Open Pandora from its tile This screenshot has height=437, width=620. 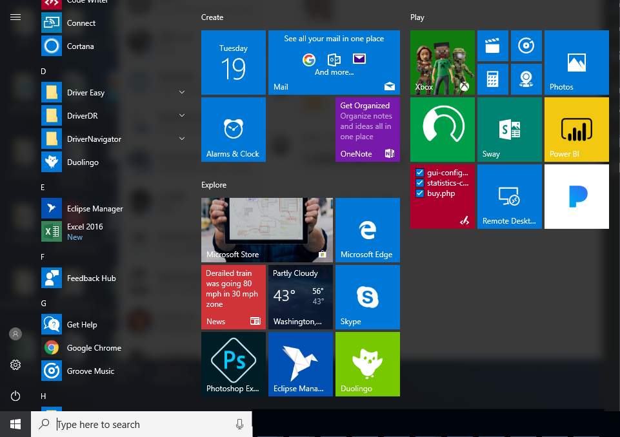[576, 197]
